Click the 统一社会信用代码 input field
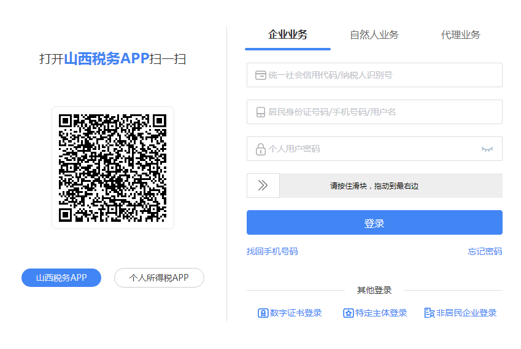 coord(374,75)
